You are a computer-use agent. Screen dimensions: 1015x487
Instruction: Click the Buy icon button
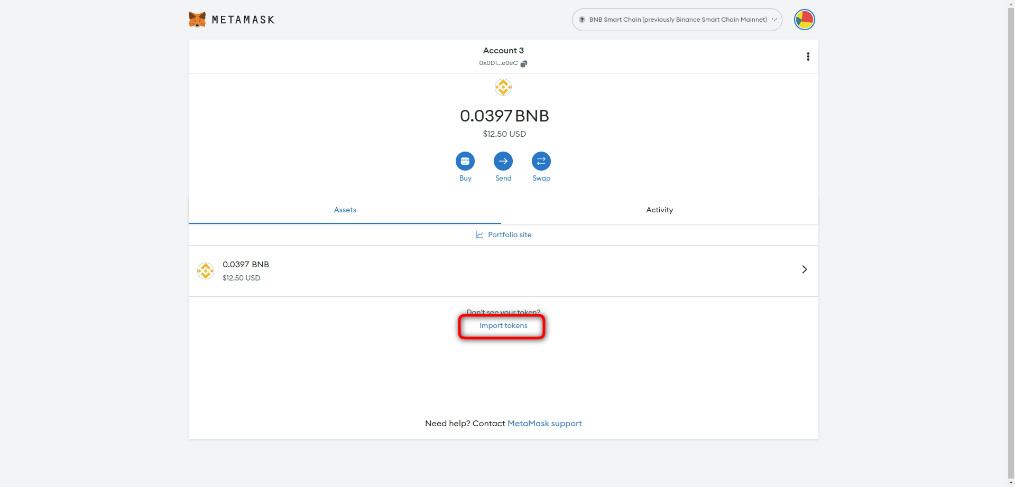click(465, 161)
